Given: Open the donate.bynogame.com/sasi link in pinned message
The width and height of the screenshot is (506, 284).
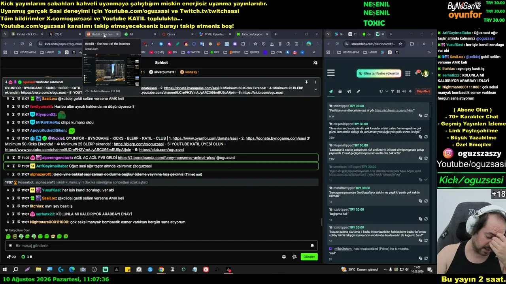Looking at the screenshot, I should click(191, 88).
